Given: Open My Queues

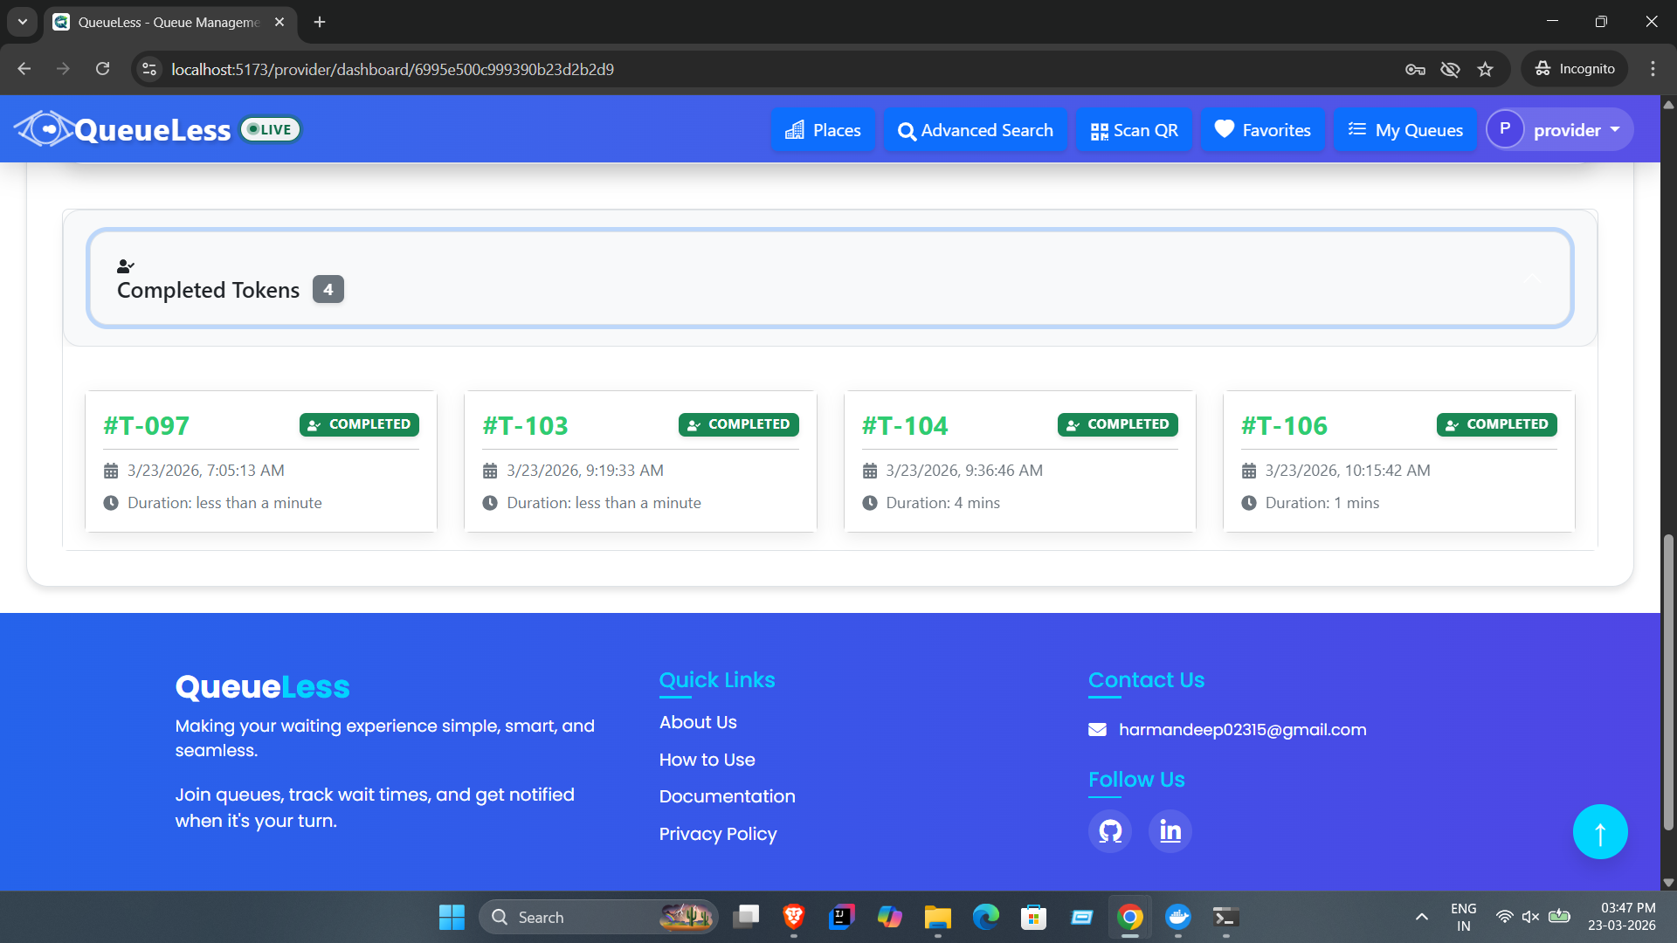Looking at the screenshot, I should [1405, 130].
